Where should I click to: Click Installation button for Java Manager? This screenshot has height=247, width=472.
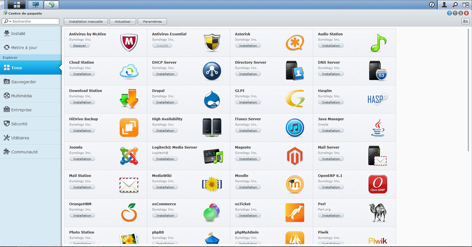pos(331,131)
